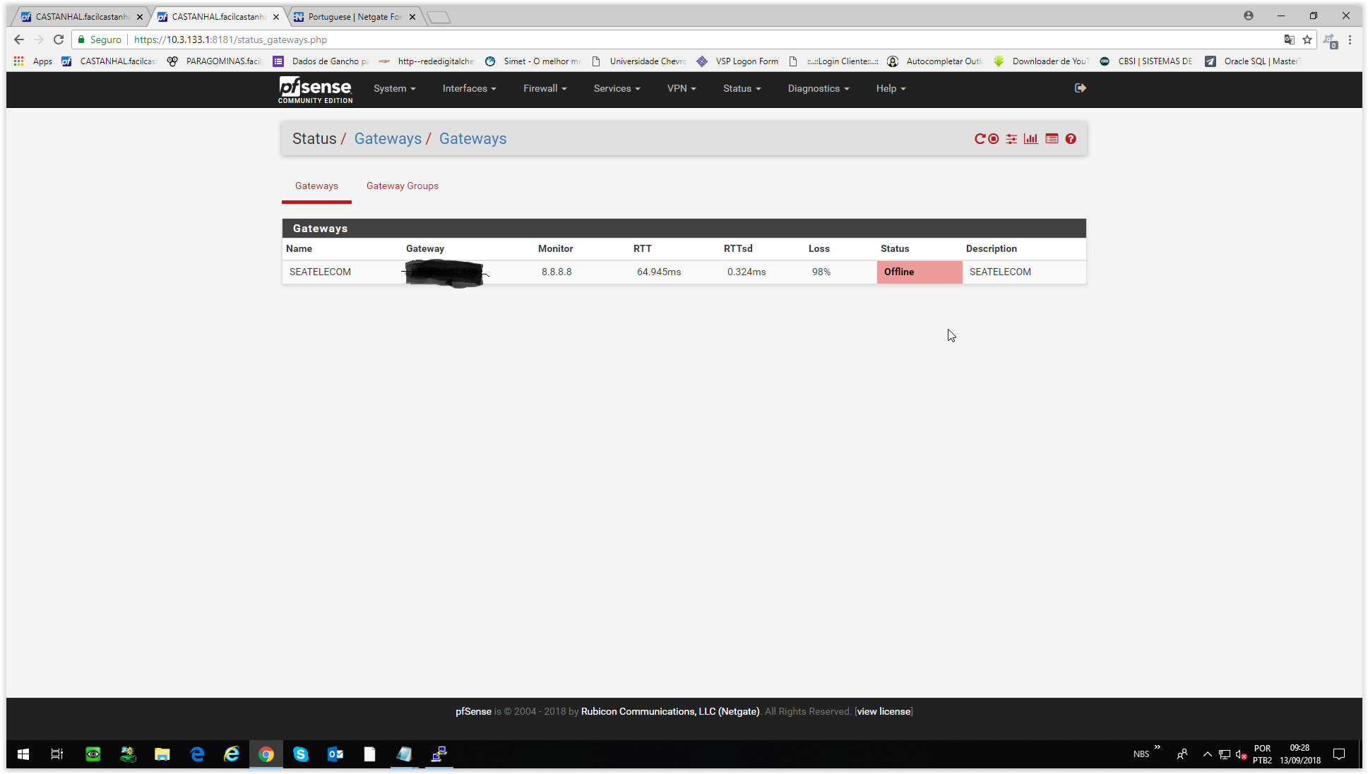The width and height of the screenshot is (1368, 774).
Task: Click the pfSense logout icon
Action: 1080,88
